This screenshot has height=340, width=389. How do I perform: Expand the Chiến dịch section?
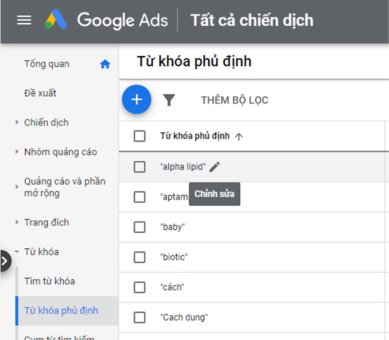pyautogui.click(x=17, y=123)
